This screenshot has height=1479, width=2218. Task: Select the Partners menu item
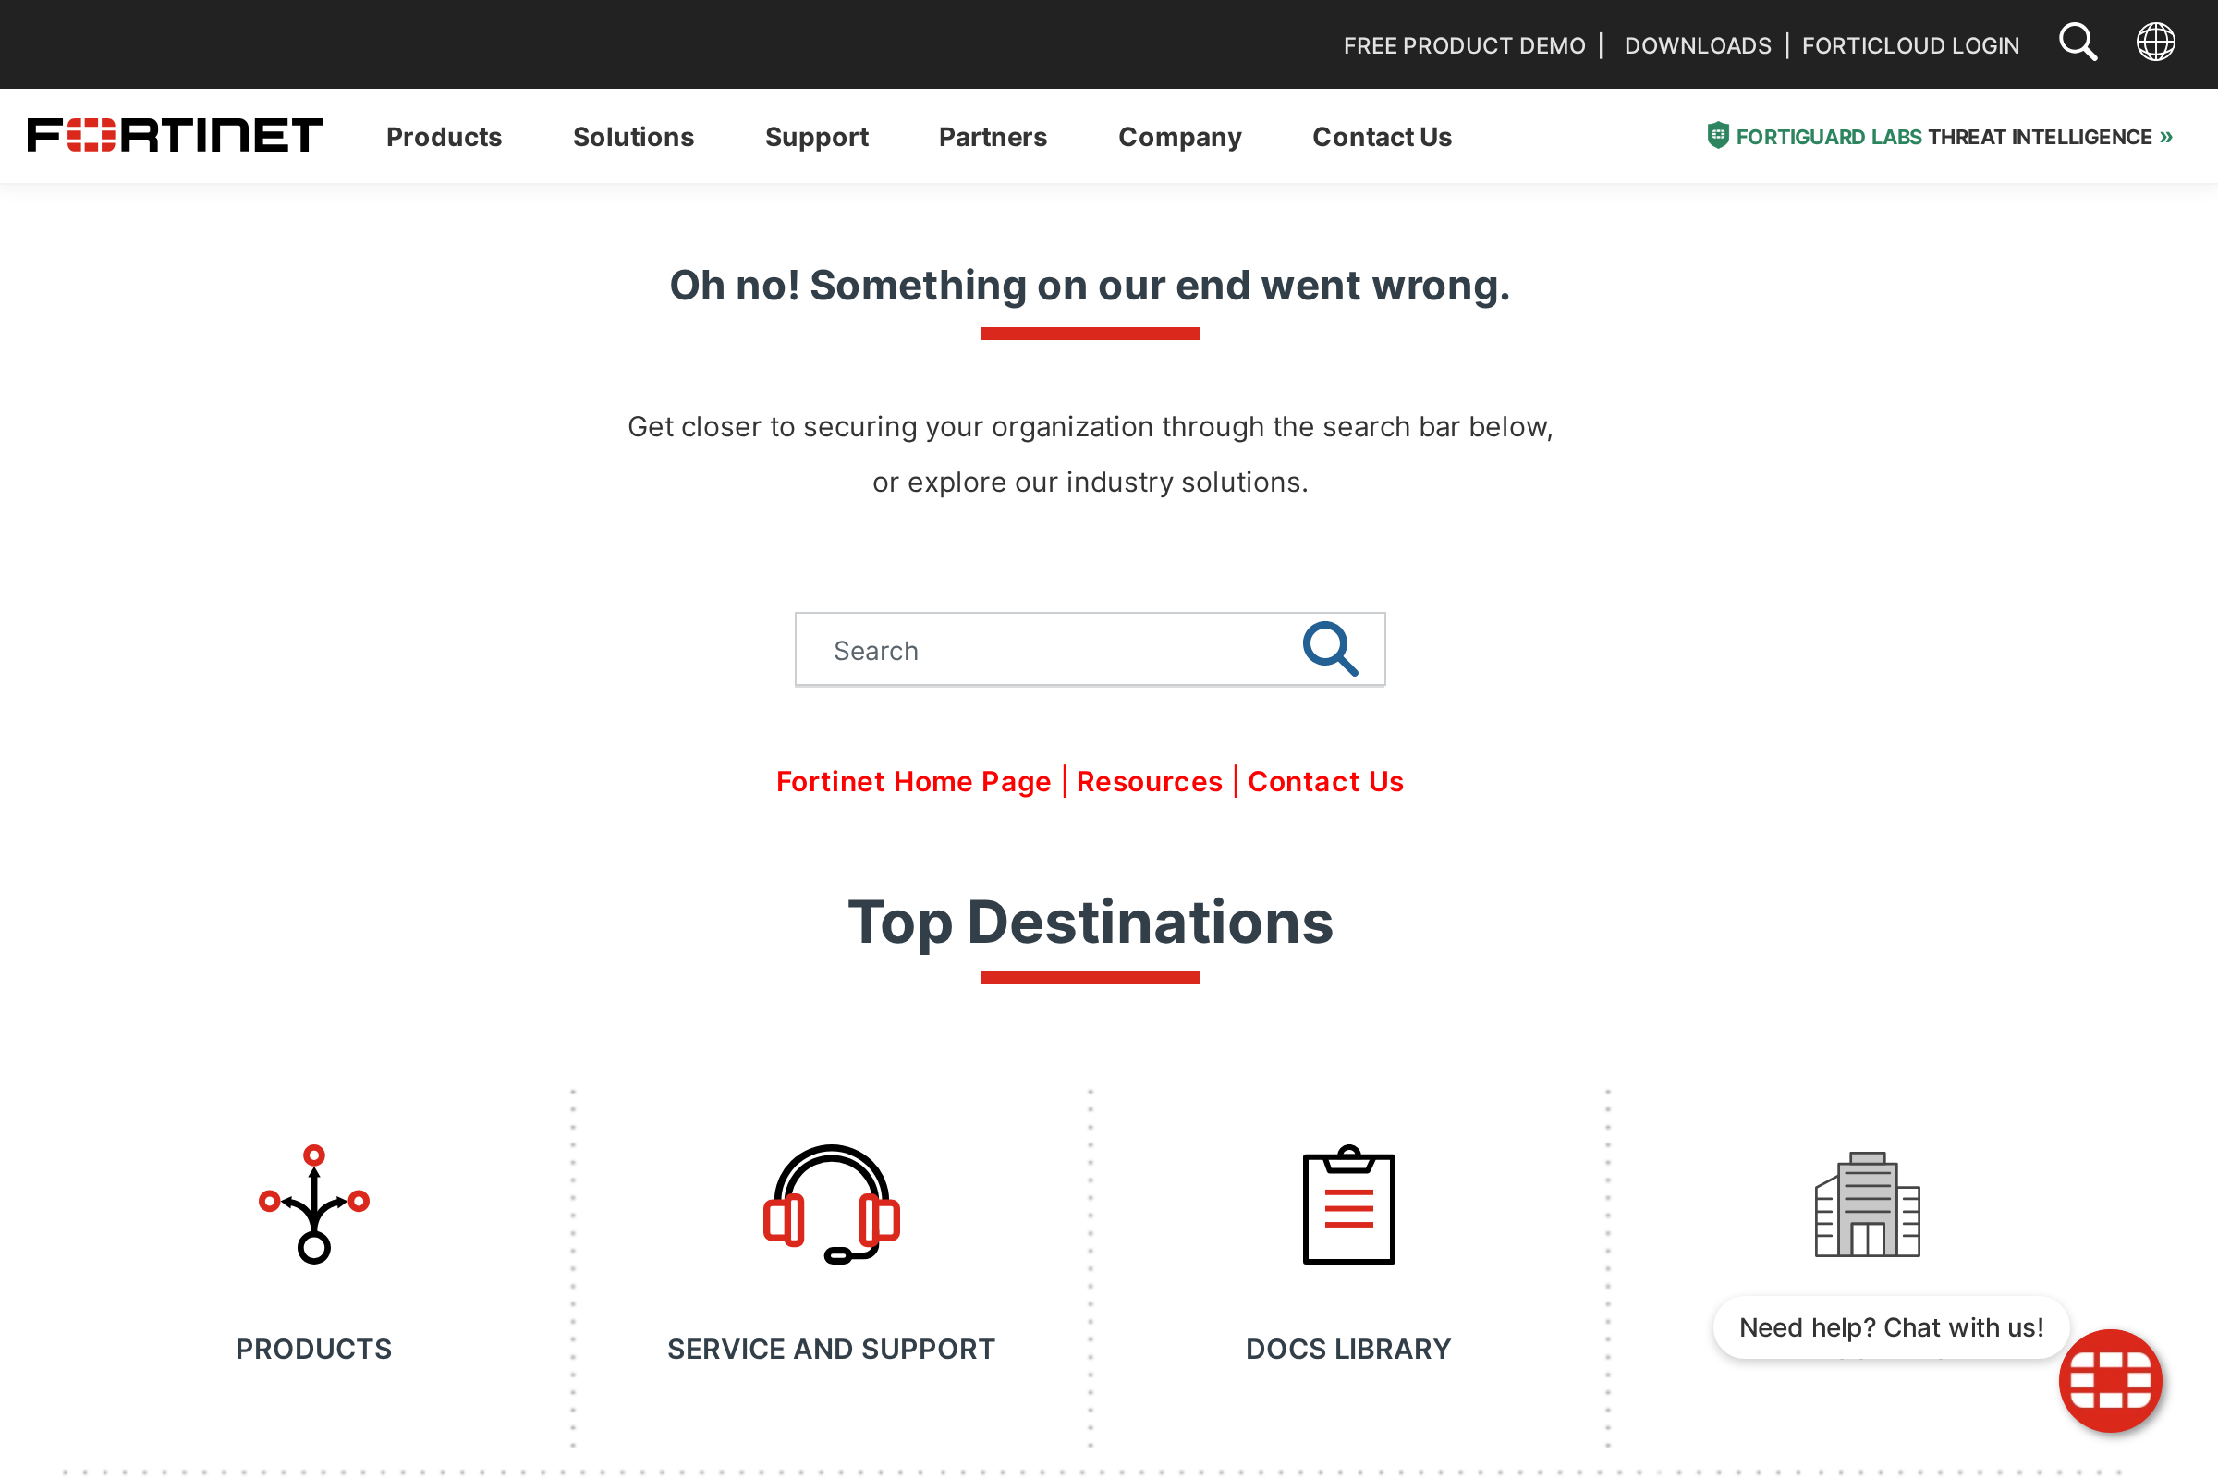993,137
